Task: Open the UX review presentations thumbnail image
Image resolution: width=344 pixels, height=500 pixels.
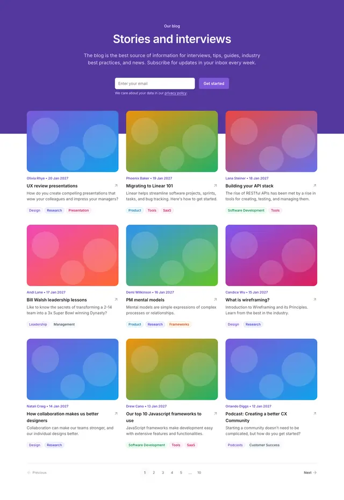Action: coord(73,141)
